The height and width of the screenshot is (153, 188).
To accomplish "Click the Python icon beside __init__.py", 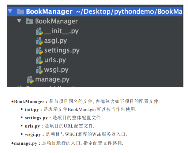I will tap(39, 31).
